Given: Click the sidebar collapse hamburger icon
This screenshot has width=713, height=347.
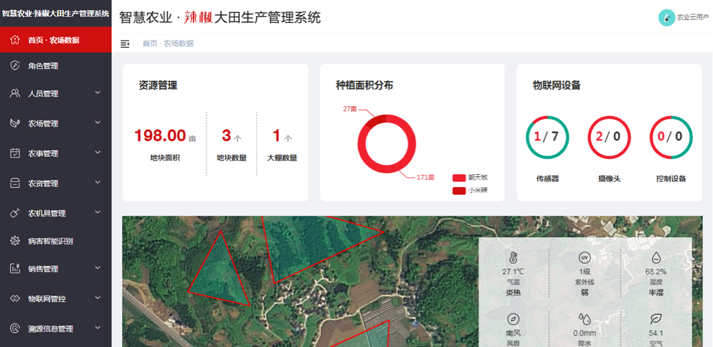Looking at the screenshot, I should click(x=125, y=44).
